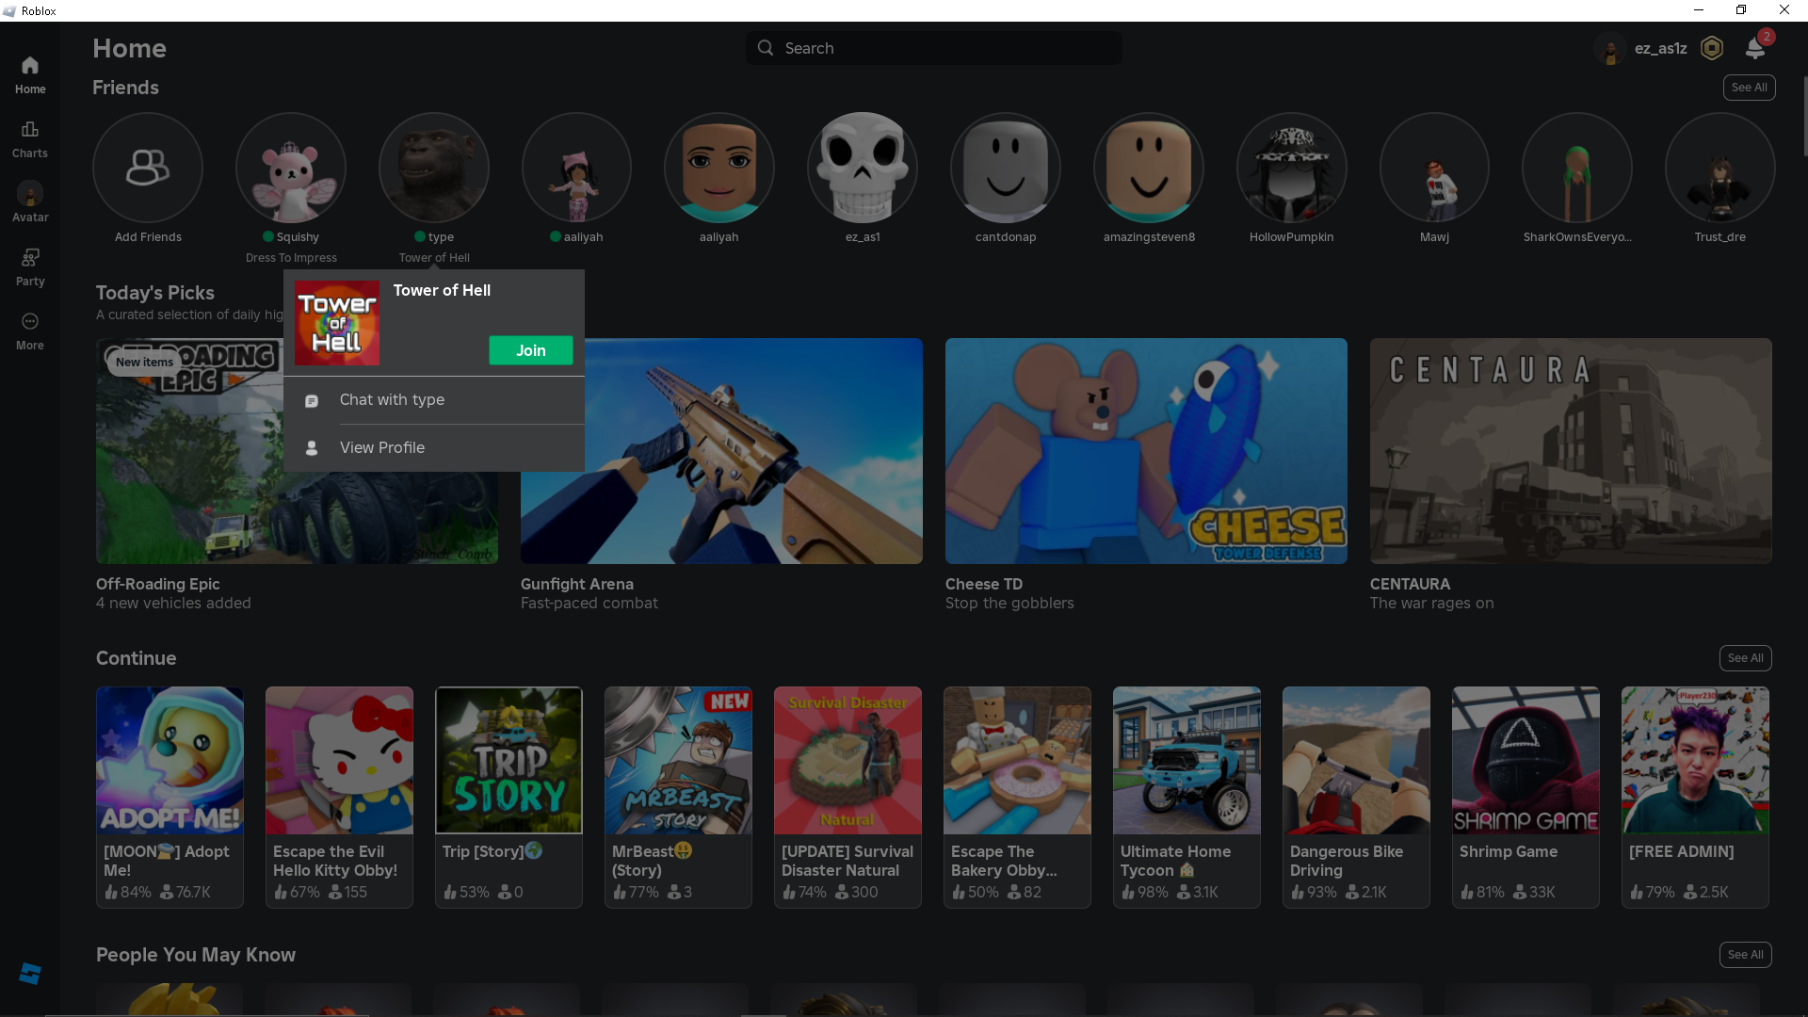Click Dress To Impress under Squishy
Image resolution: width=1808 pixels, height=1017 pixels.
click(291, 258)
